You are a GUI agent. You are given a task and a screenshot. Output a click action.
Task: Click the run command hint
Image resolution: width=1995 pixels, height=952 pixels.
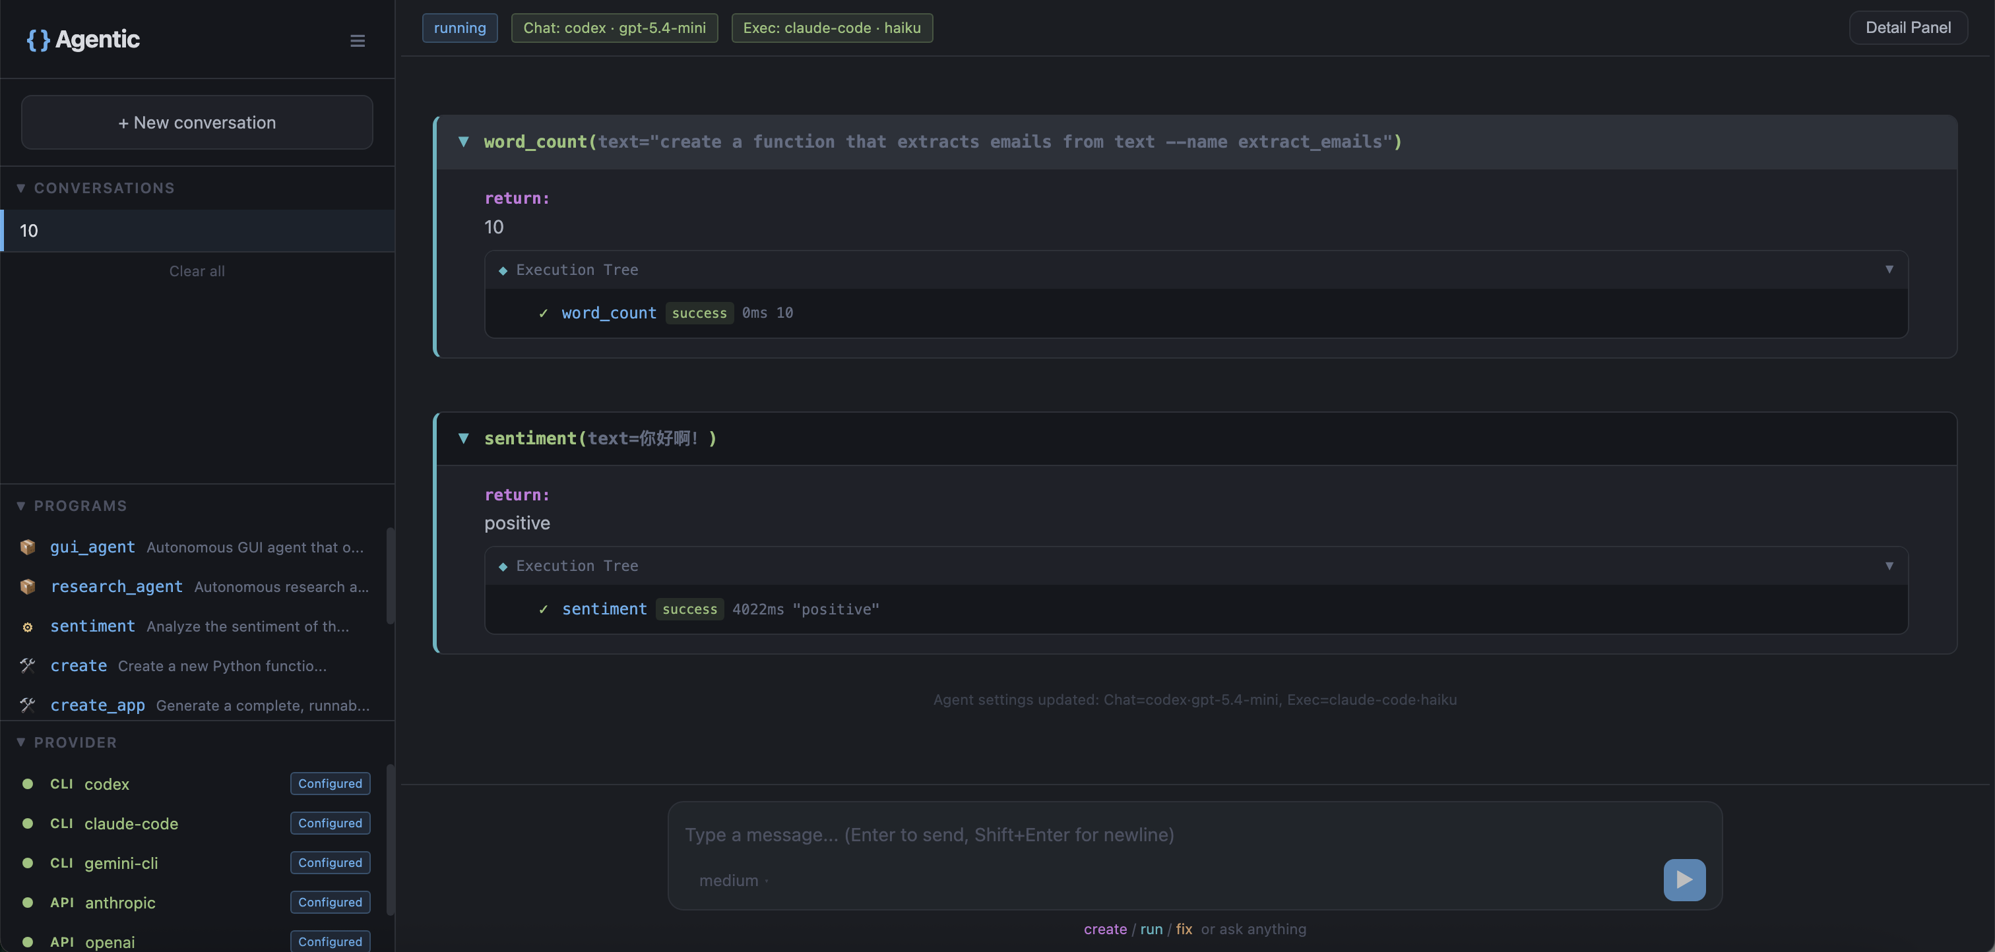pos(1151,929)
